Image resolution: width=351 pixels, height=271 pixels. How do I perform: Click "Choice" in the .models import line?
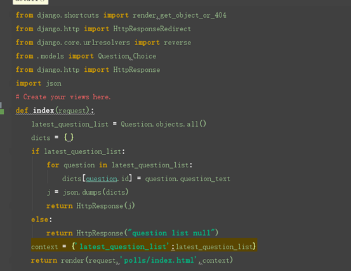pyautogui.click(x=144, y=56)
